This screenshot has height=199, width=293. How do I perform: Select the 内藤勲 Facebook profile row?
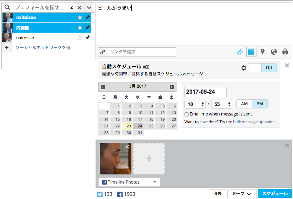pos(46,28)
